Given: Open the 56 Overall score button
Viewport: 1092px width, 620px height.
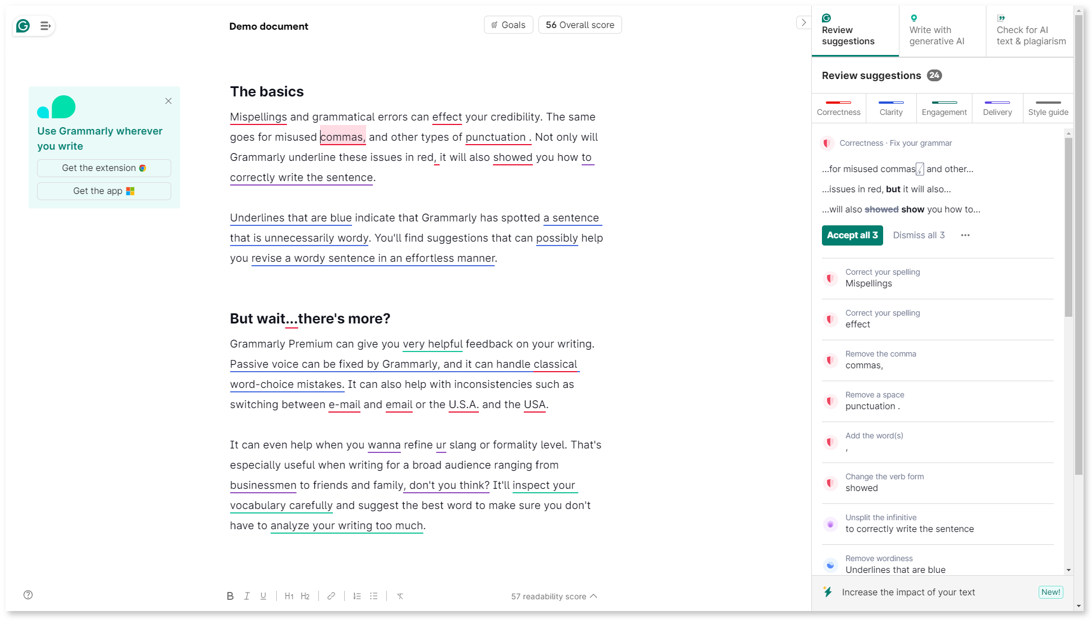Looking at the screenshot, I should pos(580,25).
